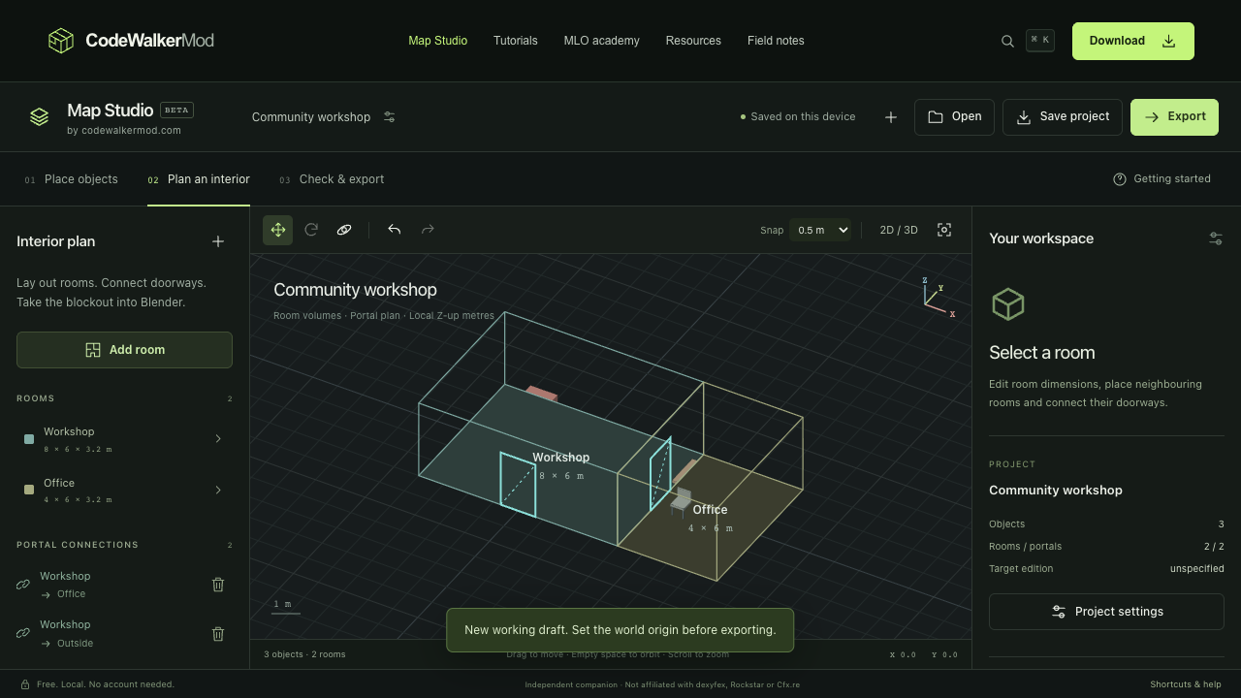
Task: Delete the Workshop to Outside portal connection
Action: pyautogui.click(x=218, y=634)
